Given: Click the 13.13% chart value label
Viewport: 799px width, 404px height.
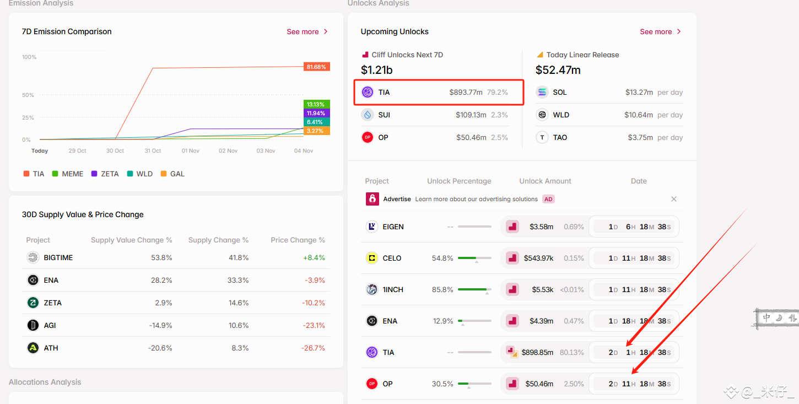Looking at the screenshot, I should point(316,104).
